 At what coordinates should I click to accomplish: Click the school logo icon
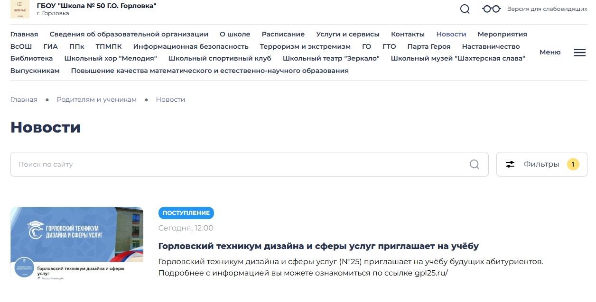click(x=20, y=9)
